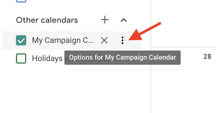Click the white checkmark in the teal checkbox

[x=21, y=41]
